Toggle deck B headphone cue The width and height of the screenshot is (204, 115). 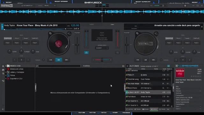[118, 52]
